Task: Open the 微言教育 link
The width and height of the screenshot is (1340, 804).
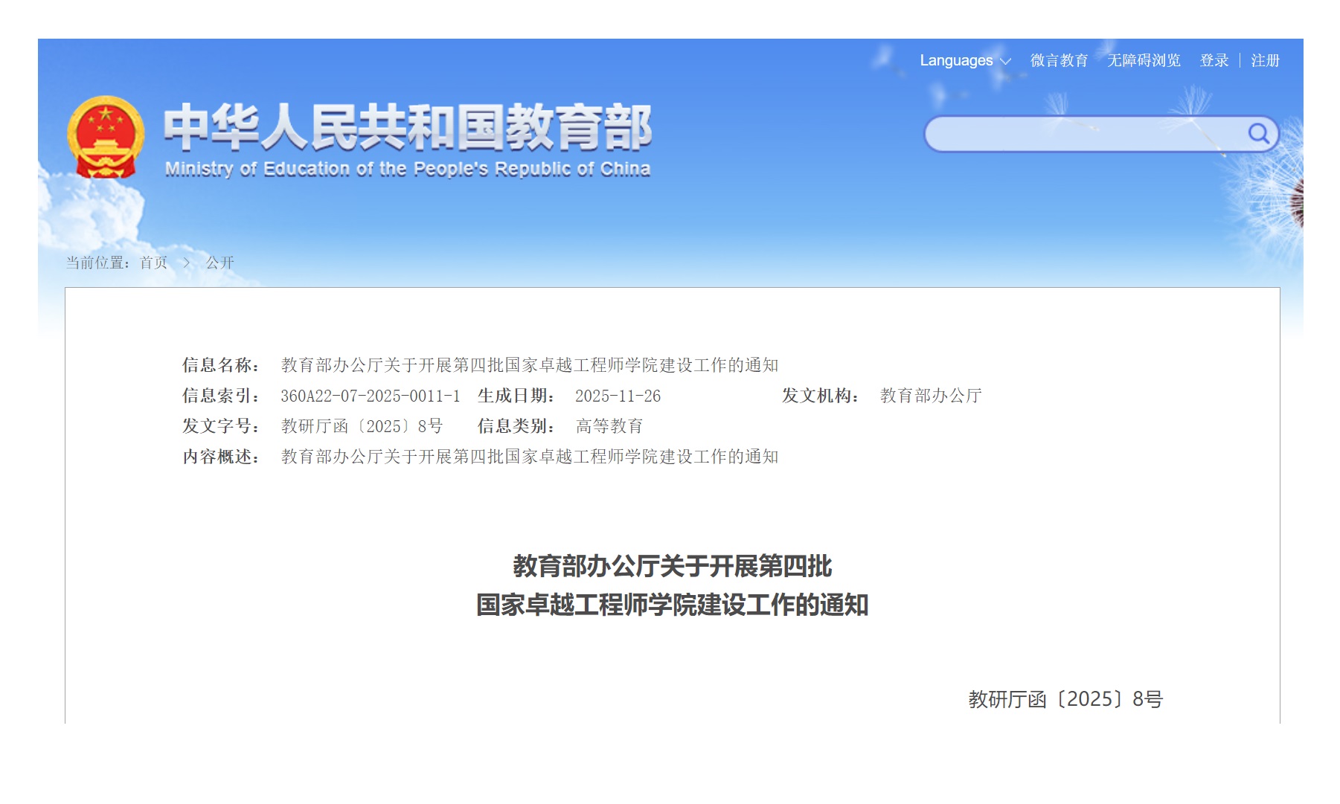Action: click(x=1059, y=61)
